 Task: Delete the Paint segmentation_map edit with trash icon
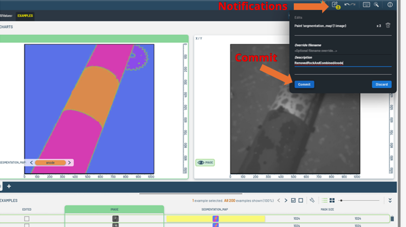pyautogui.click(x=388, y=25)
